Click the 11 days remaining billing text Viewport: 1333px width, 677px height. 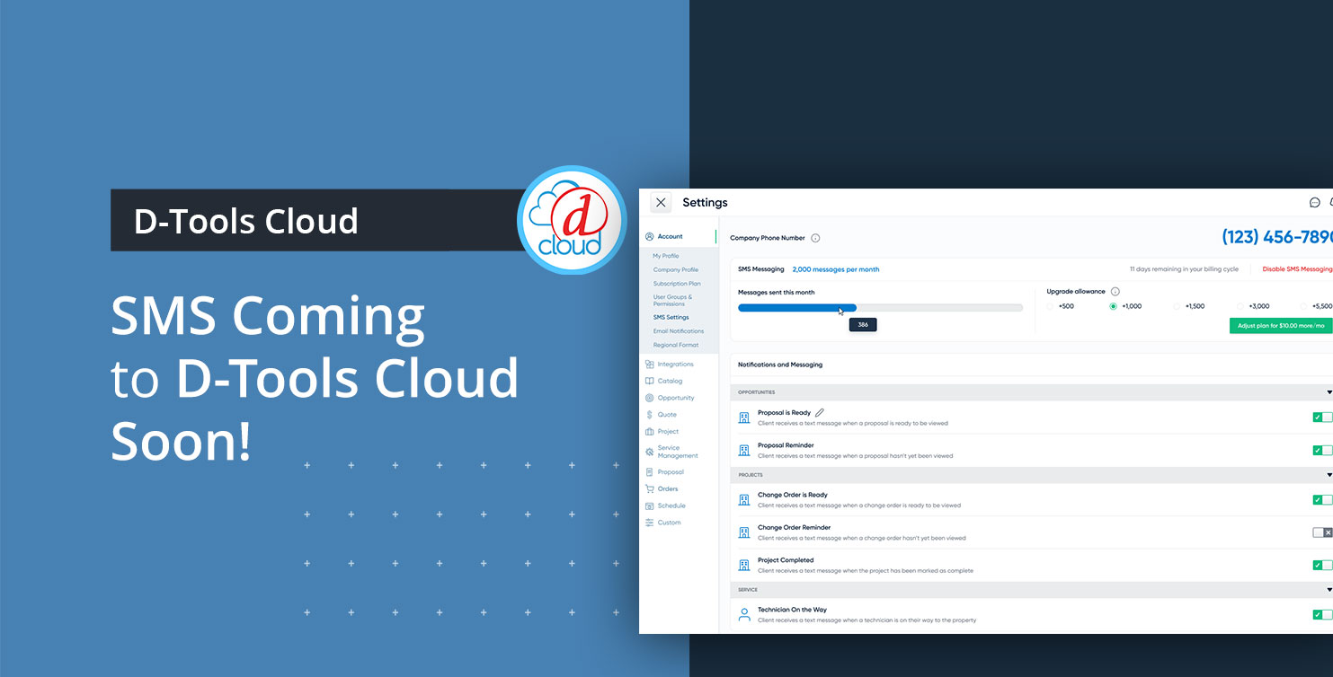click(x=1185, y=269)
